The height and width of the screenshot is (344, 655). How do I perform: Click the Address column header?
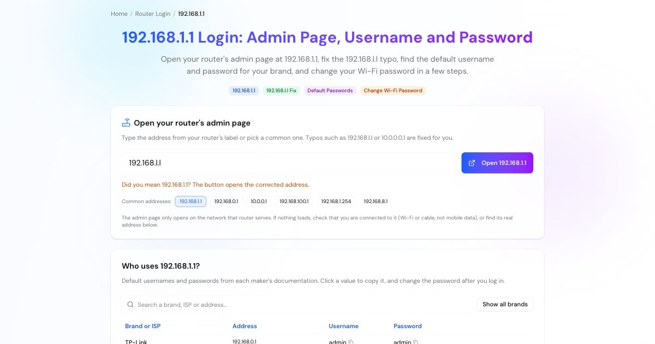(x=245, y=326)
